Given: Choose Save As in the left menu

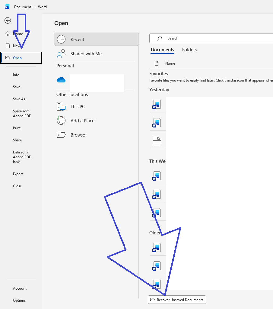Looking at the screenshot, I should pos(19,99).
